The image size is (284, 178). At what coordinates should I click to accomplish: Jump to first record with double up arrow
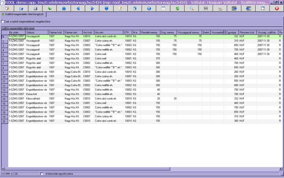(64, 8)
